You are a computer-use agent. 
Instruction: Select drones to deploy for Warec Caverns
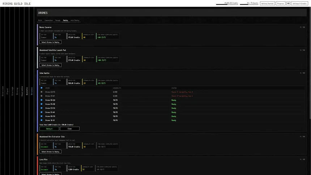(x=50, y=42)
